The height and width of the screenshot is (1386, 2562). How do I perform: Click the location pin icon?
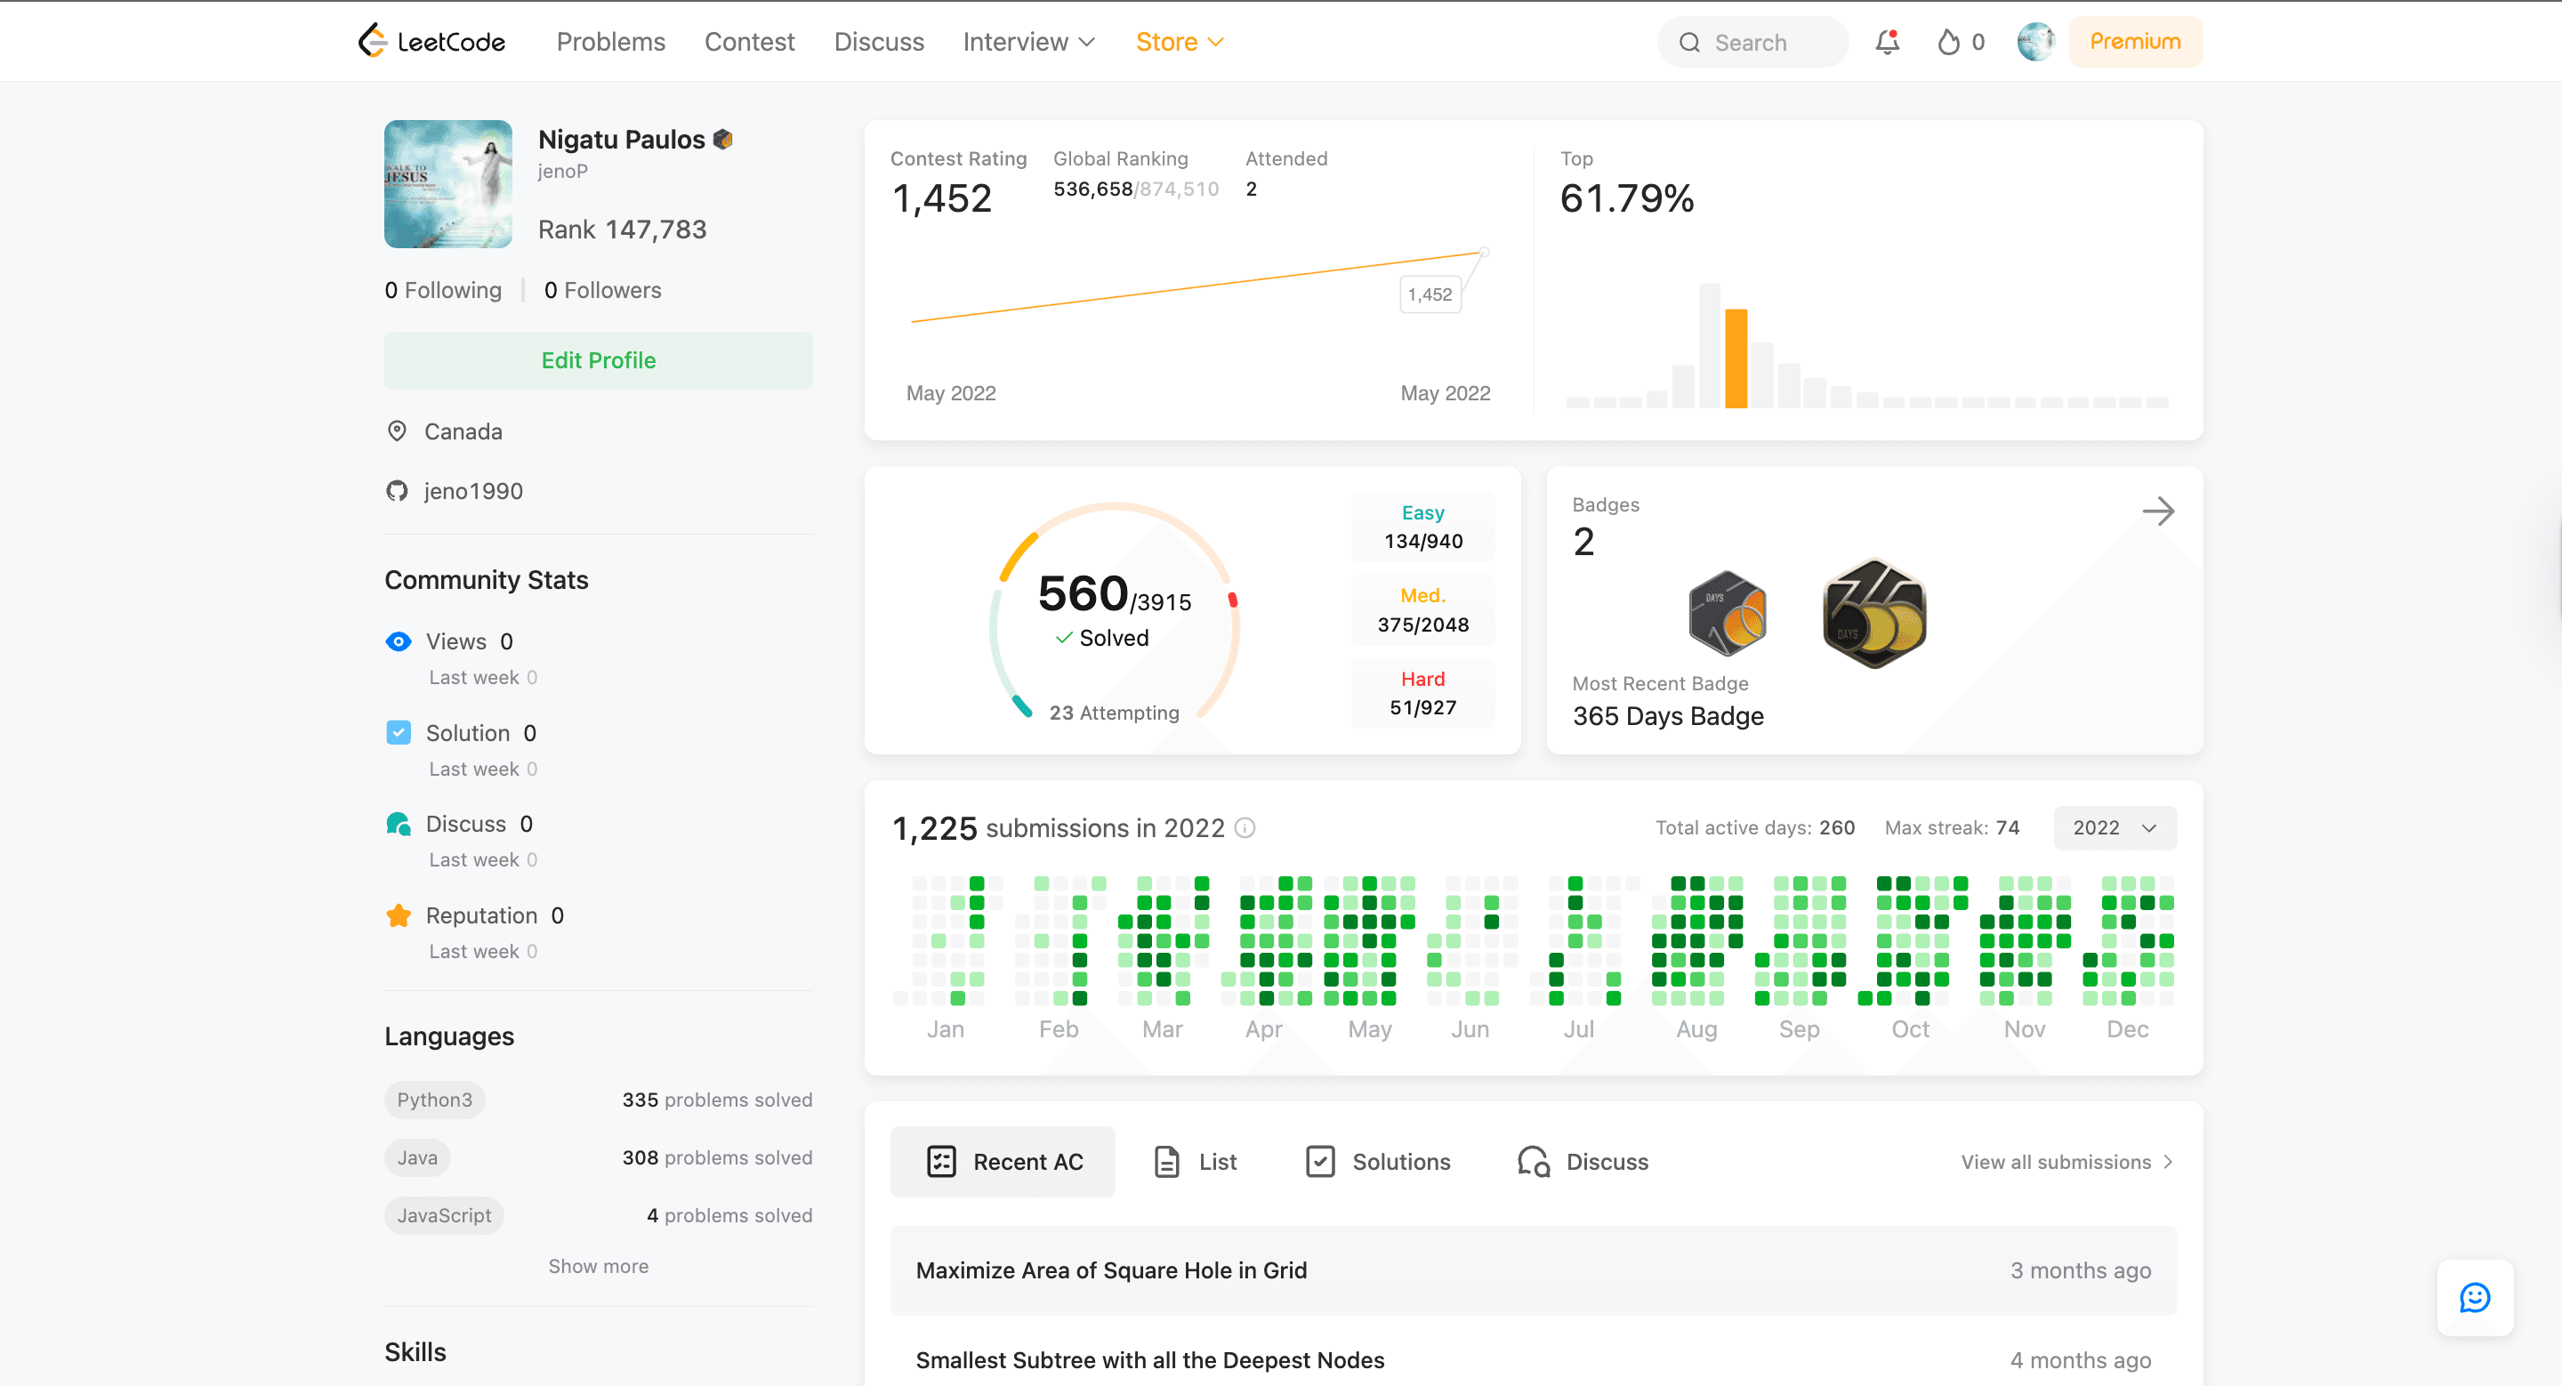pyautogui.click(x=397, y=431)
